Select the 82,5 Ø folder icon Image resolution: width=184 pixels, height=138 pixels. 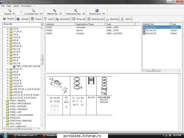pyautogui.click(x=11, y=52)
